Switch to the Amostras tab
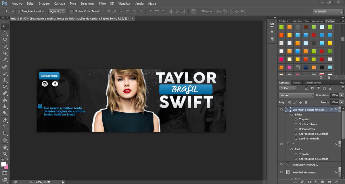This screenshot has height=184, width=345. tap(318, 21)
